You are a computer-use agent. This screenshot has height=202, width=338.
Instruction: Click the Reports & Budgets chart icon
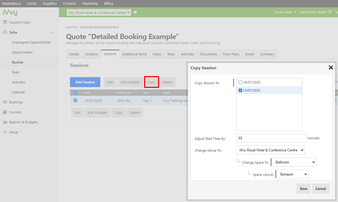5,122
